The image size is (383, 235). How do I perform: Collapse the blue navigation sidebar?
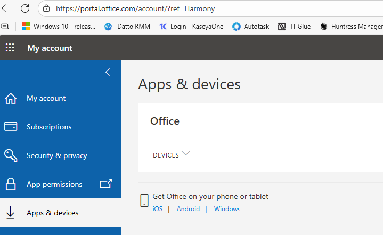(x=108, y=72)
